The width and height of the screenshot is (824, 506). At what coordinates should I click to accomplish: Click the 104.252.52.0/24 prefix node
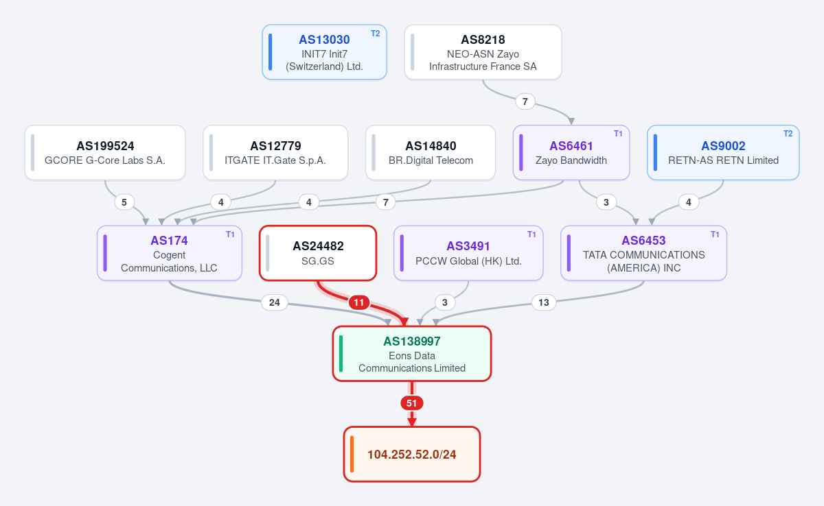[412, 454]
